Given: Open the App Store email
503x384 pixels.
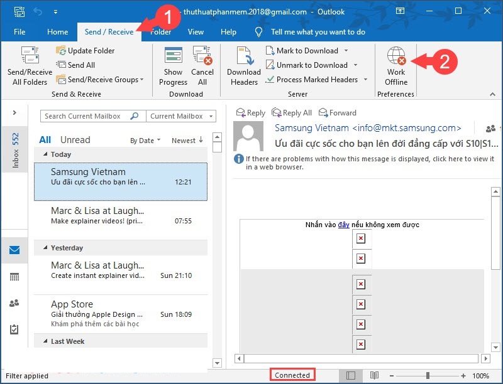Looking at the screenshot, I should [x=121, y=314].
